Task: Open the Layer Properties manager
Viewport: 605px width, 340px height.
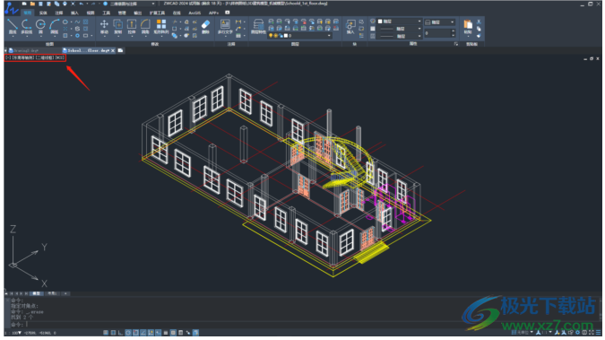Action: pos(258,27)
